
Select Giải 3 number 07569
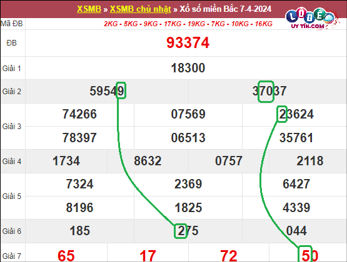tap(188, 114)
